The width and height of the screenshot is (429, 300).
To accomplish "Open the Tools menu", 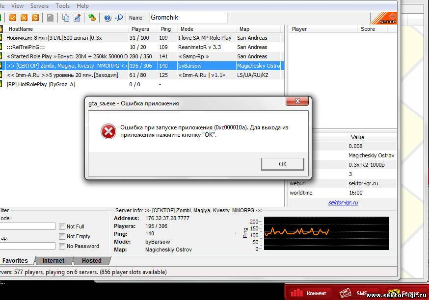I will (63, 6).
